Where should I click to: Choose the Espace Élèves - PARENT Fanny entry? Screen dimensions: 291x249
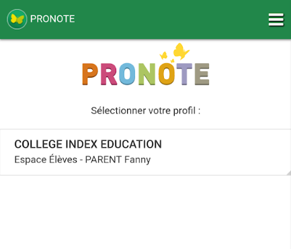[83, 160]
